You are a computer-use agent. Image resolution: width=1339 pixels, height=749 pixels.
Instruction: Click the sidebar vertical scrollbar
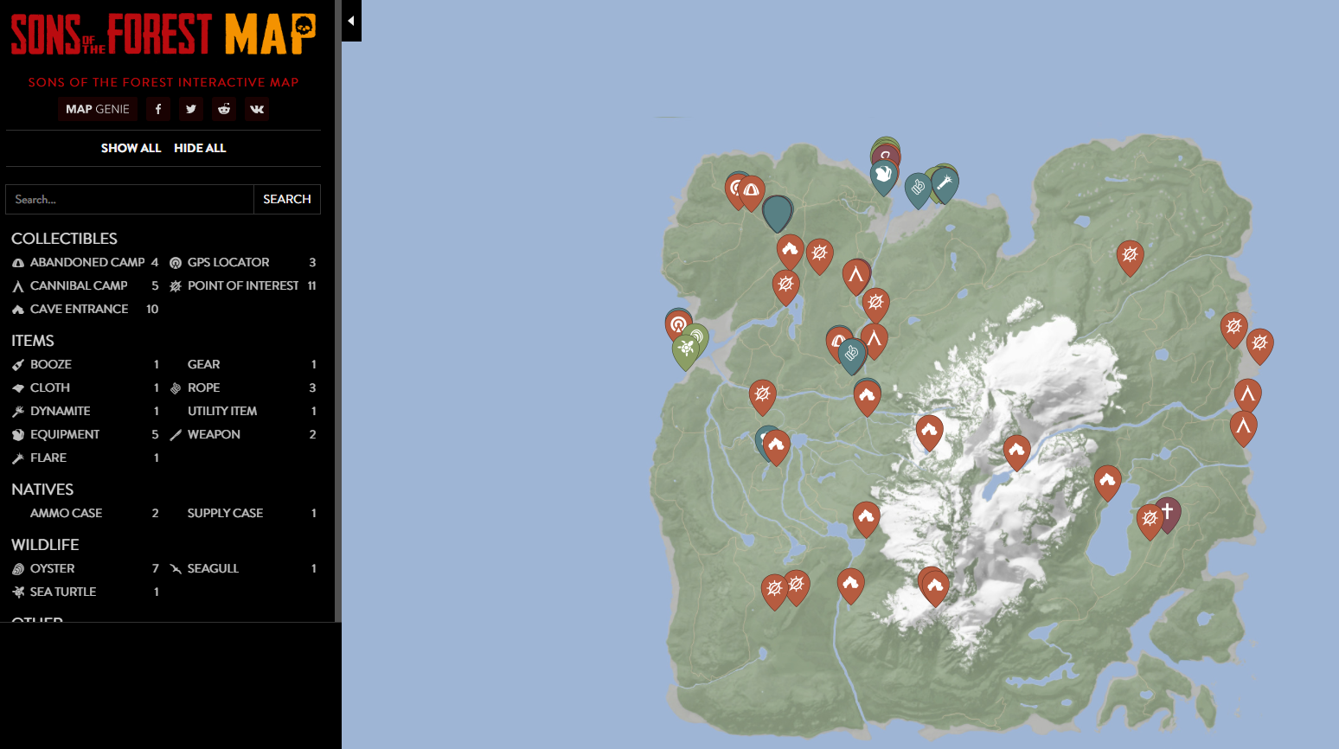pos(338,311)
